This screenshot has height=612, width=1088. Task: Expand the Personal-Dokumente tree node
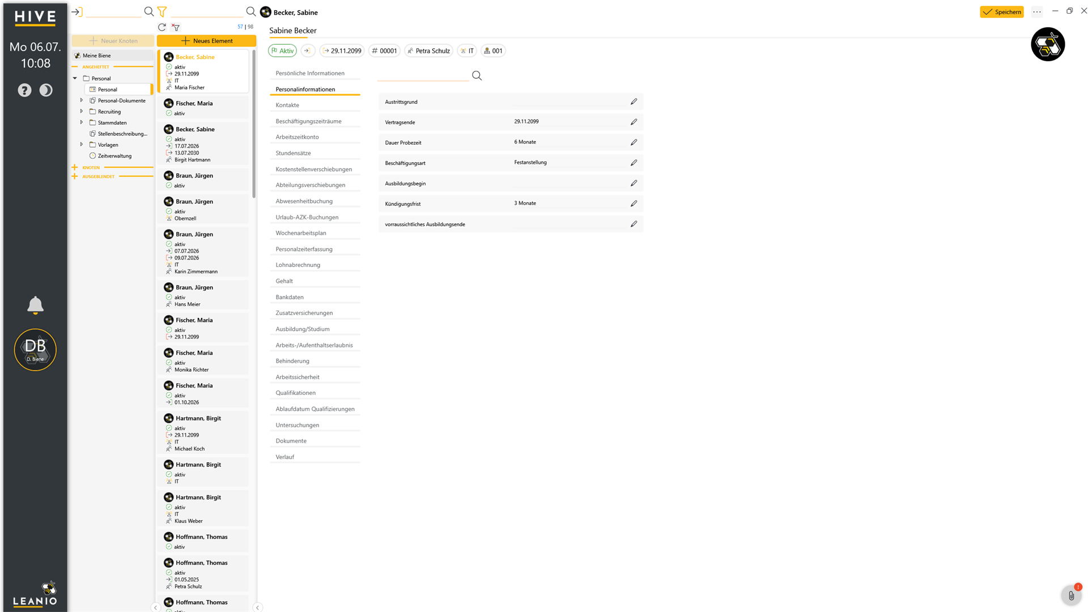[x=82, y=100]
